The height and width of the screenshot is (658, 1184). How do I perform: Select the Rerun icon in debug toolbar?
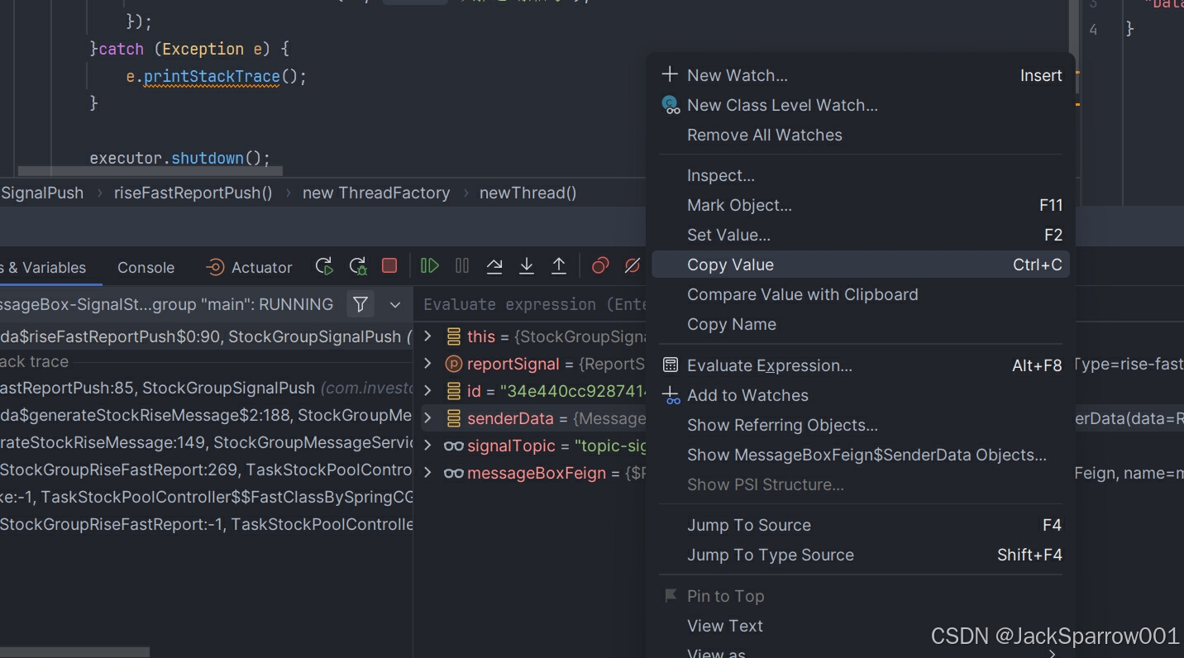[323, 266]
